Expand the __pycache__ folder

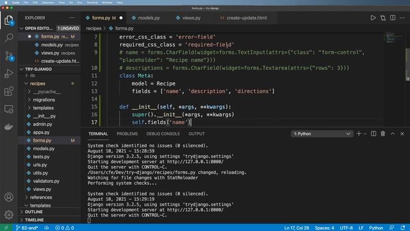(x=49, y=92)
